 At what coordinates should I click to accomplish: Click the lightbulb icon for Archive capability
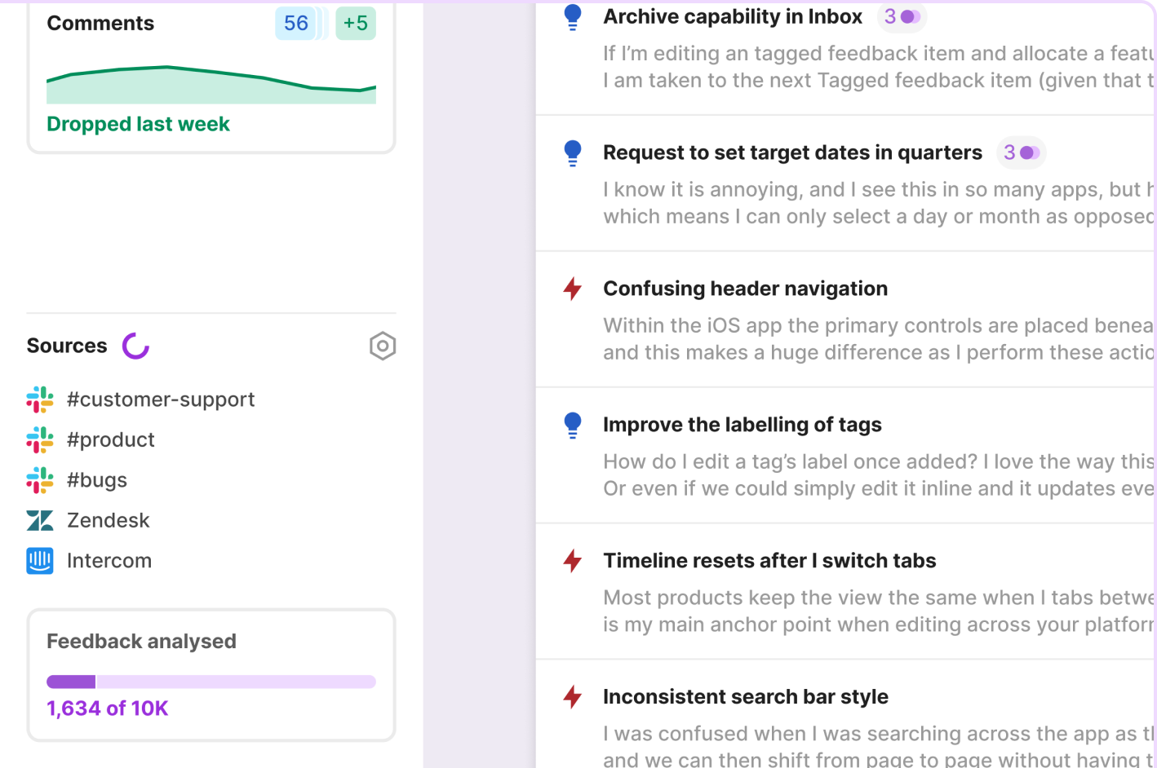pyautogui.click(x=573, y=17)
